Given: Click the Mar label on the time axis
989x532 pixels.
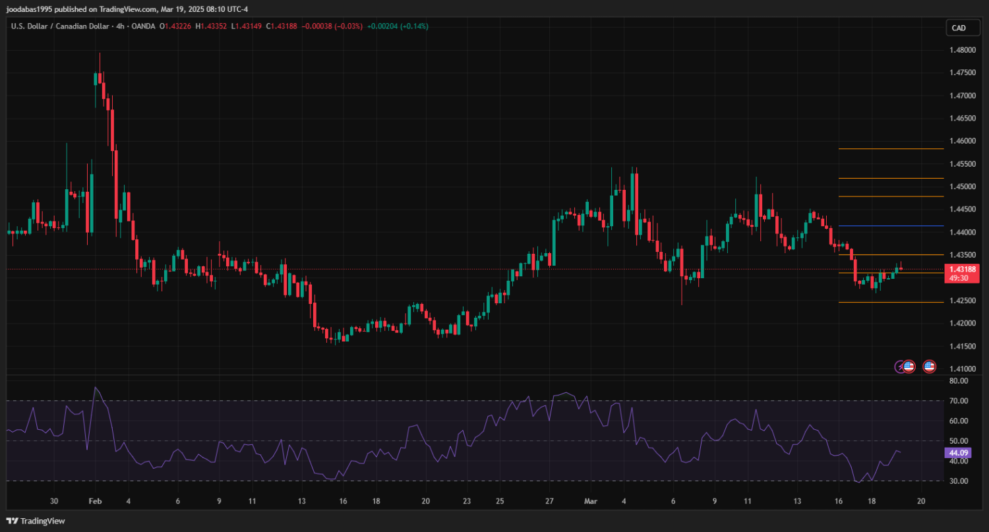Looking at the screenshot, I should (590, 501).
